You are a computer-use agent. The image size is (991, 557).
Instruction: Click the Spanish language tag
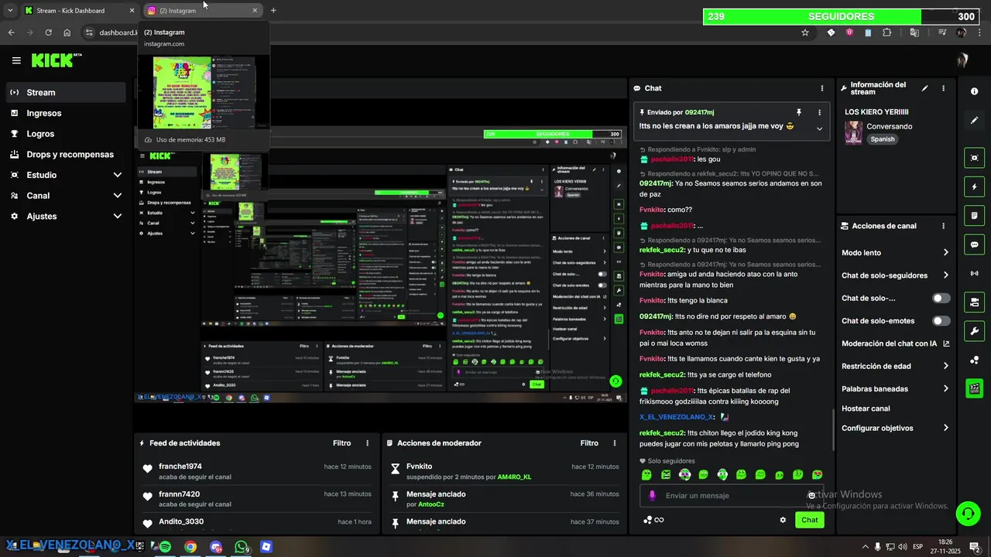(882, 139)
